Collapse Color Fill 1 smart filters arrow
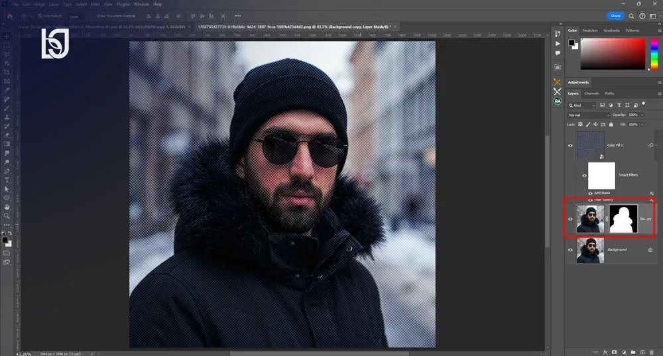This screenshot has height=356, width=663. [x=656, y=145]
